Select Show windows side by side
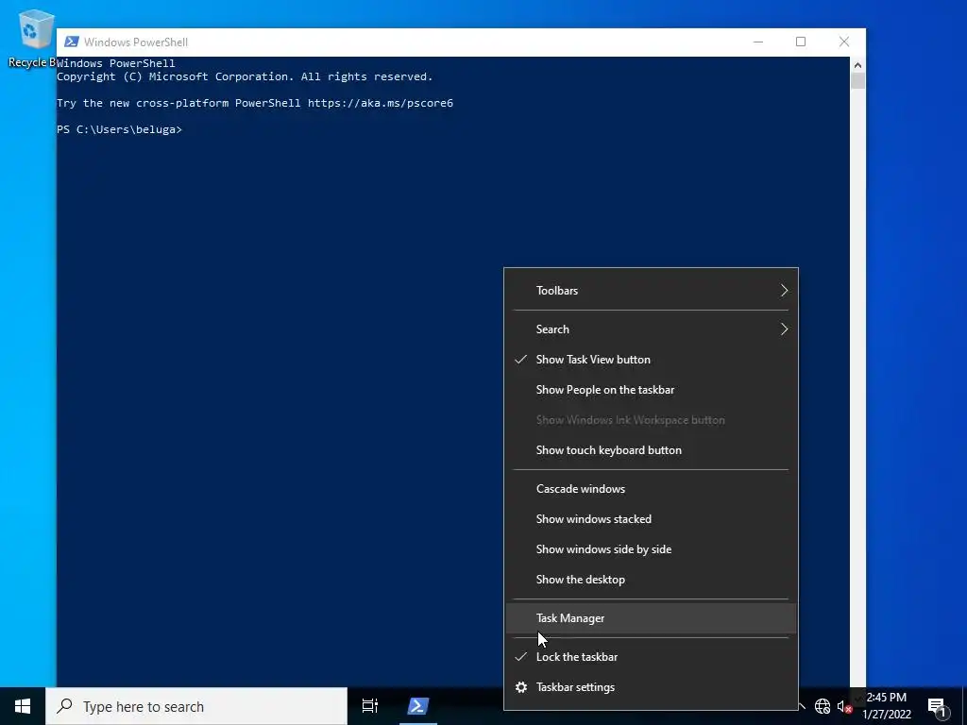Screen dimensions: 967x725 pyautogui.click(x=652, y=549)
